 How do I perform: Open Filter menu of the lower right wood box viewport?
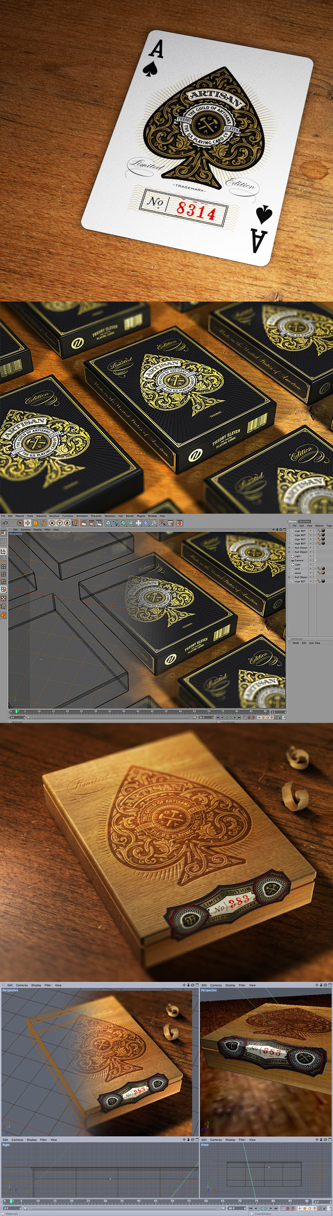242,985
